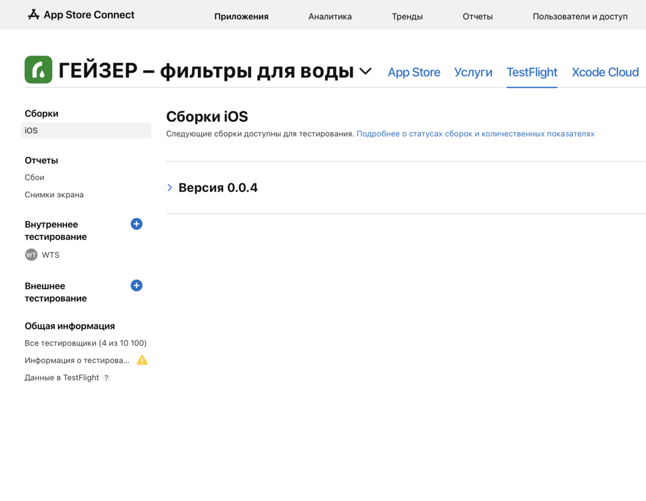Expand the Версия 0.0.4 builds section
This screenshot has width=646, height=501.
[x=170, y=187]
